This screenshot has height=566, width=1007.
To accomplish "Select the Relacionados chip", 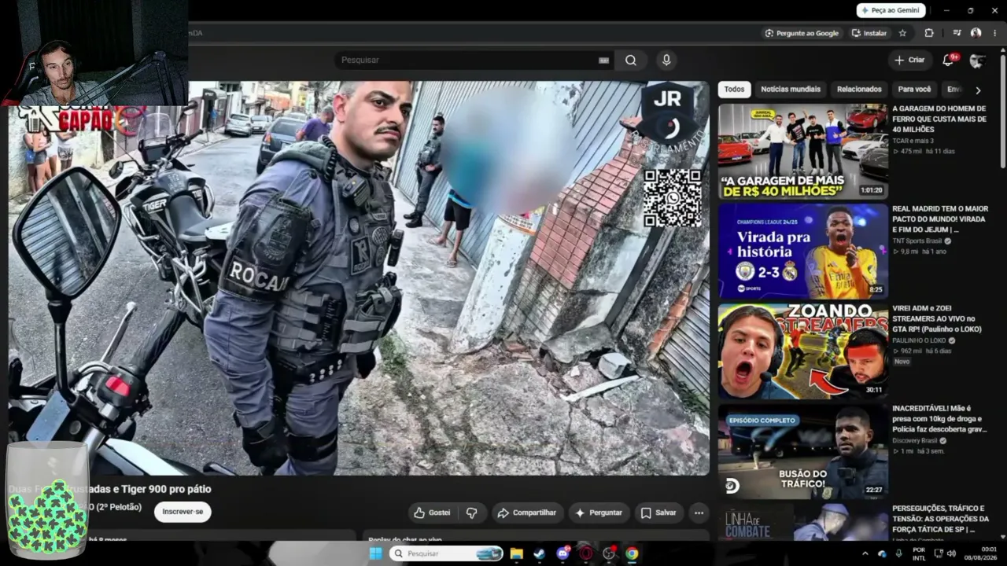I will (859, 90).
